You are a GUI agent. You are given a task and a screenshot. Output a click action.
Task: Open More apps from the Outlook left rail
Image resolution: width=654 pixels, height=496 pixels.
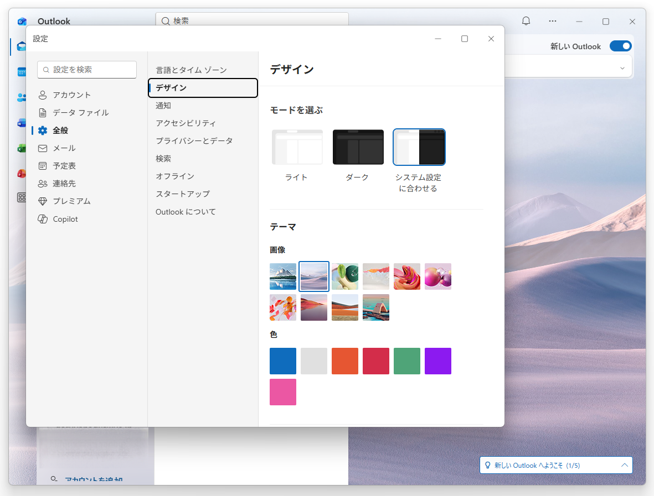21,197
